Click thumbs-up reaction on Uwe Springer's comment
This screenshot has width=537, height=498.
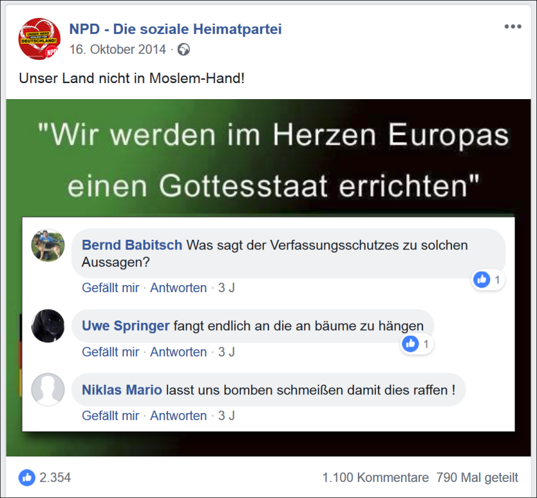coord(410,343)
